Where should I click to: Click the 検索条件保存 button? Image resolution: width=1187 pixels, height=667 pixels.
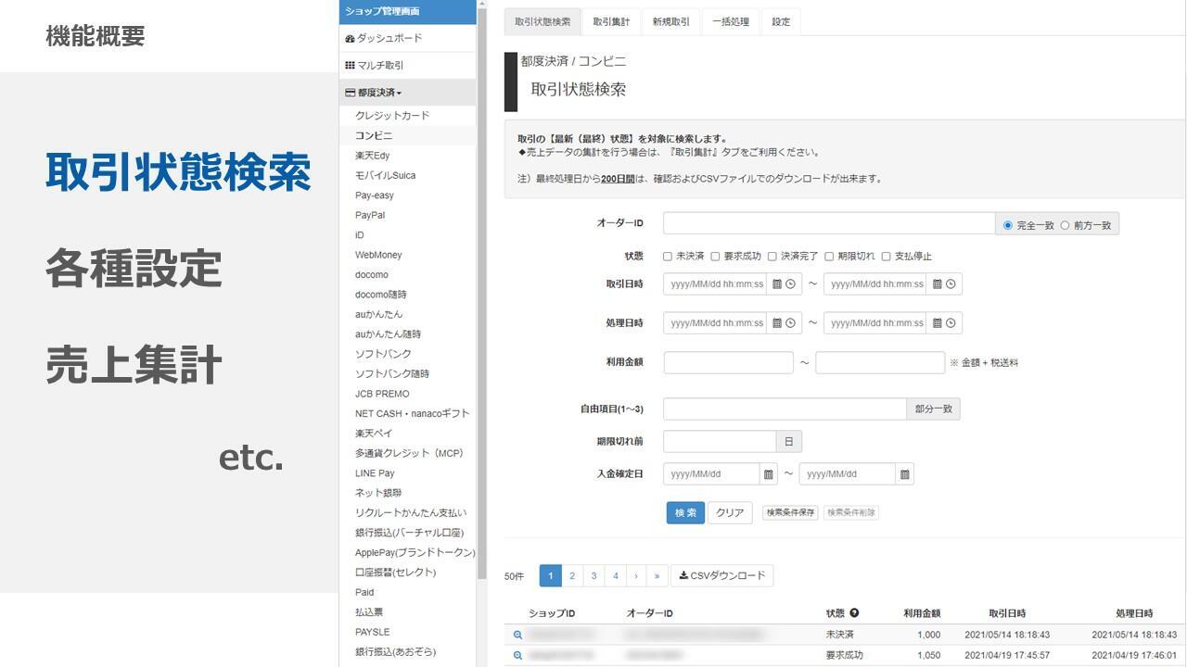pyautogui.click(x=790, y=512)
